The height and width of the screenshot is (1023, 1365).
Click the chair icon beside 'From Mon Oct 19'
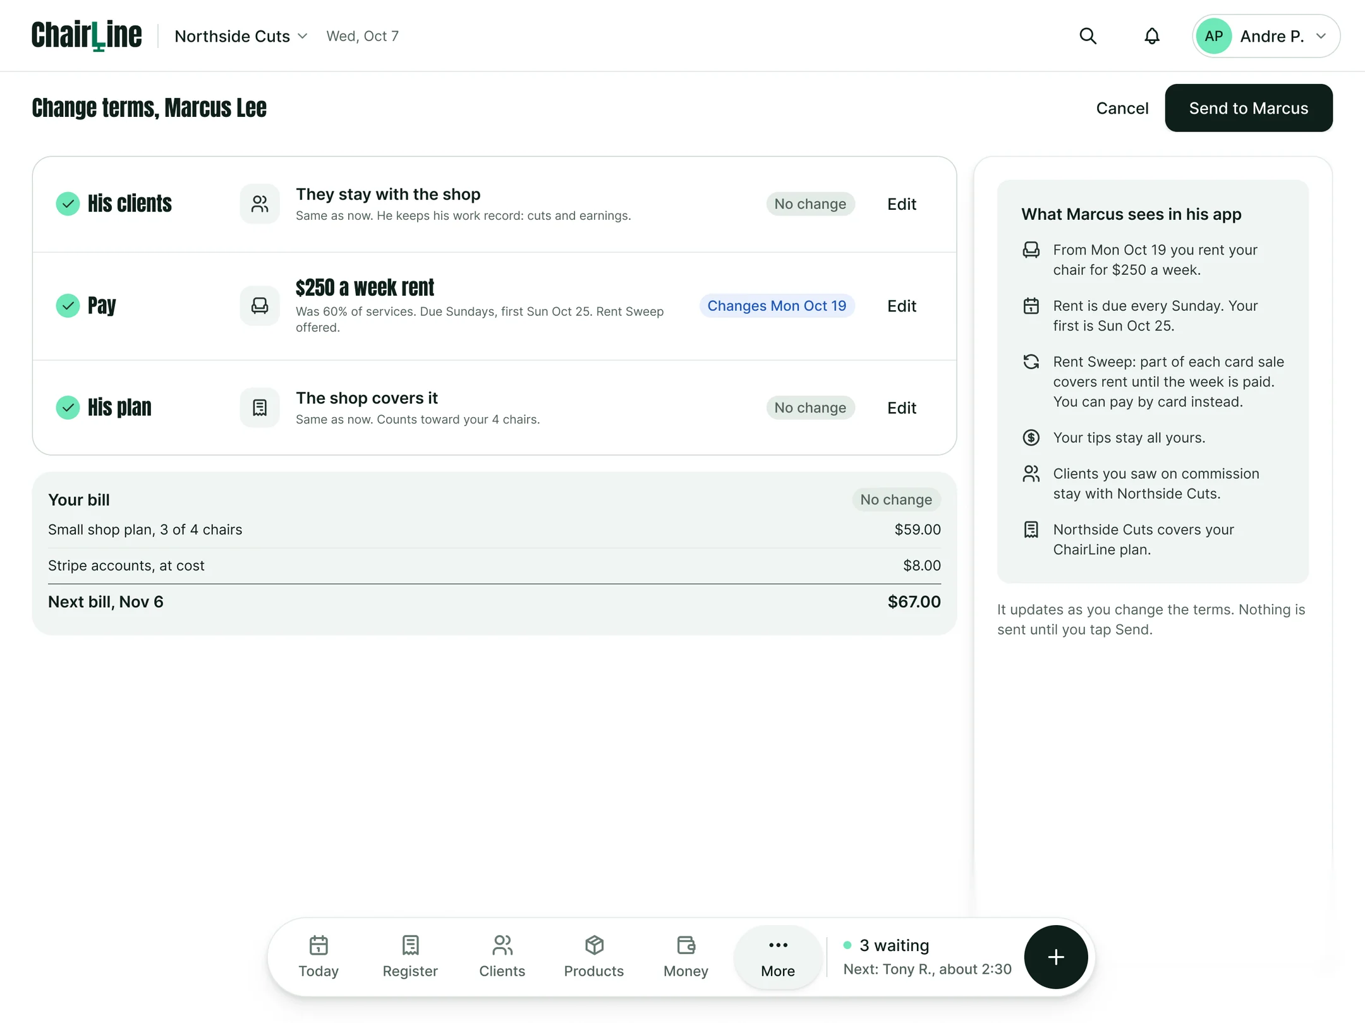pyautogui.click(x=1031, y=250)
